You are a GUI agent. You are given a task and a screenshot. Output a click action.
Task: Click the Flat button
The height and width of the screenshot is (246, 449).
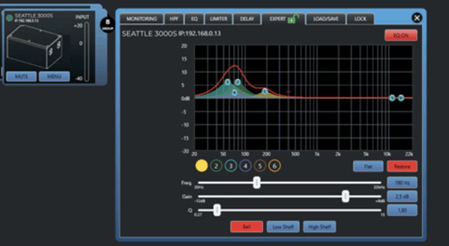(x=368, y=166)
